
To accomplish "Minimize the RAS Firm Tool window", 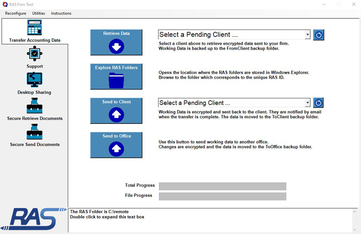I will pos(324,5).
